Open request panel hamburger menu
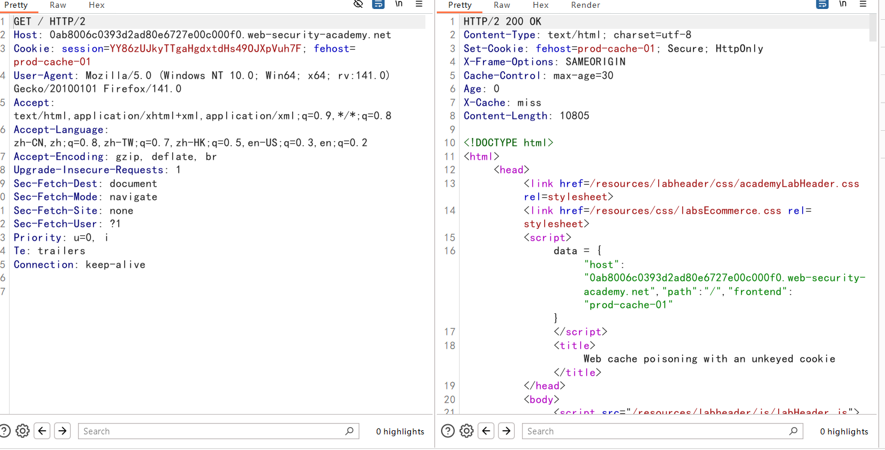885x450 pixels. (x=419, y=4)
